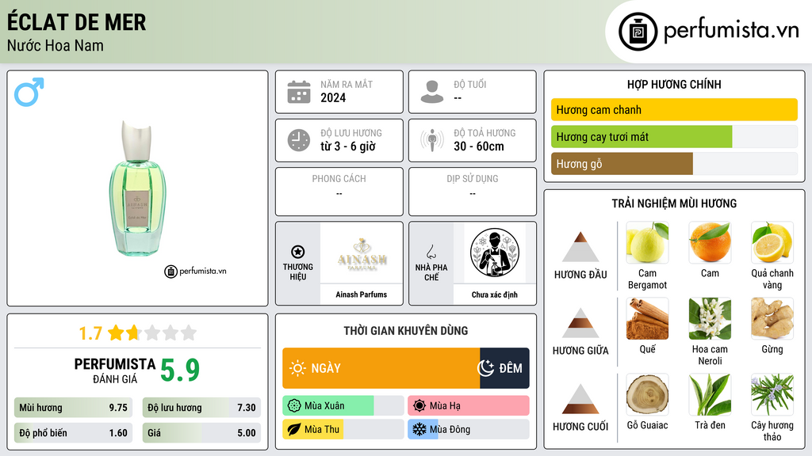812x456 pixels.
Task: Click the ÉCLAT DE MER title
Action: point(77,22)
